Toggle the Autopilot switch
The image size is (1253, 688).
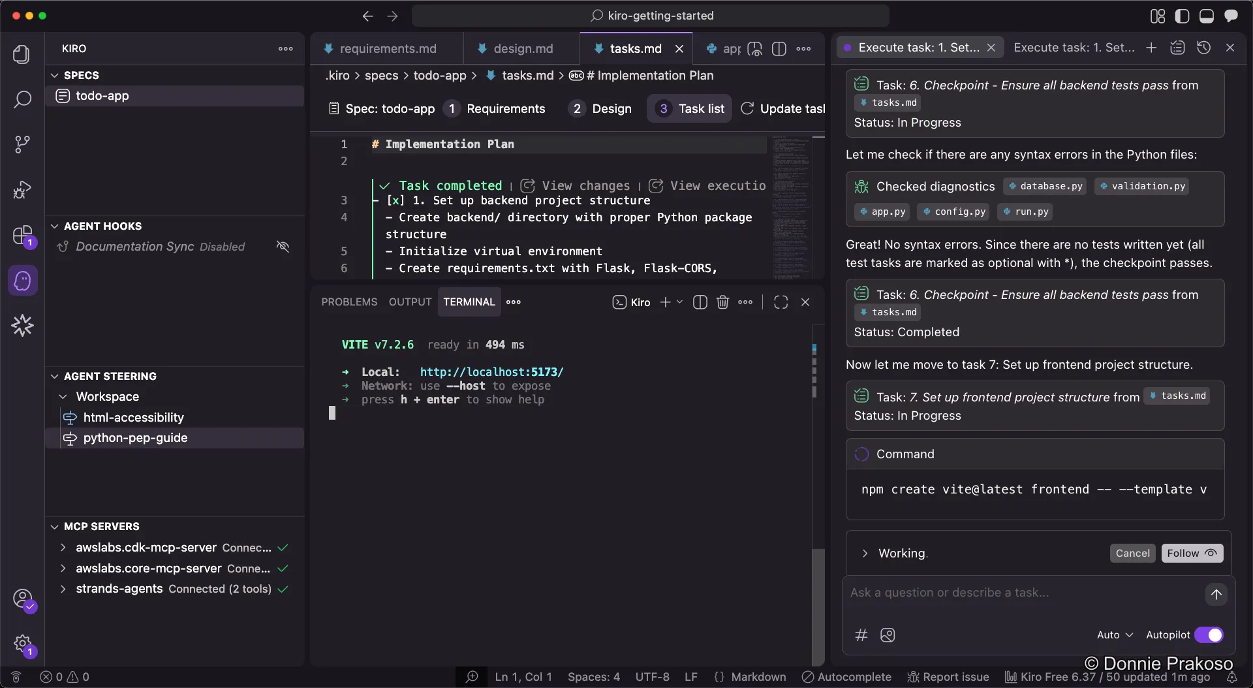(1209, 635)
